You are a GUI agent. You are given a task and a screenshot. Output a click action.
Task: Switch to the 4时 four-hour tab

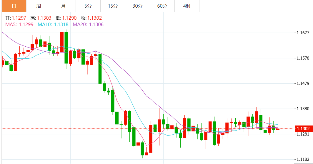[x=187, y=6]
